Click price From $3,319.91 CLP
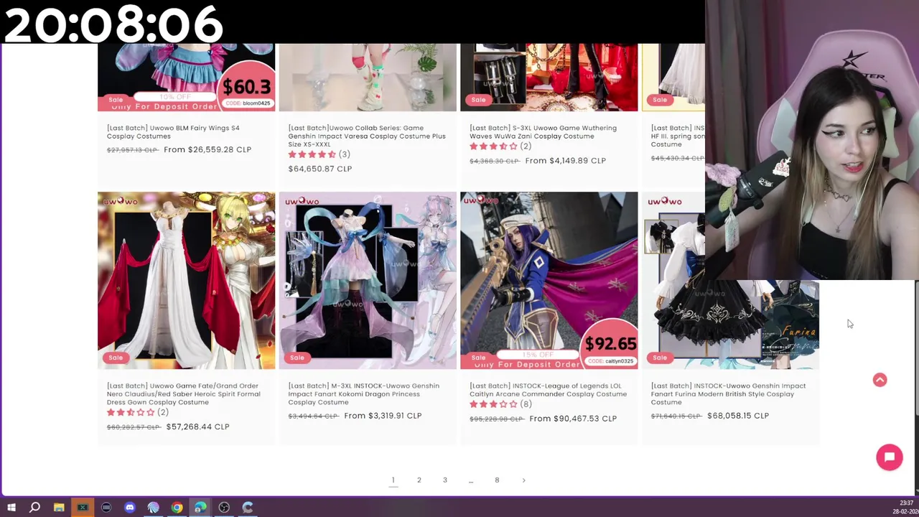919x517 pixels. pyautogui.click(x=383, y=416)
